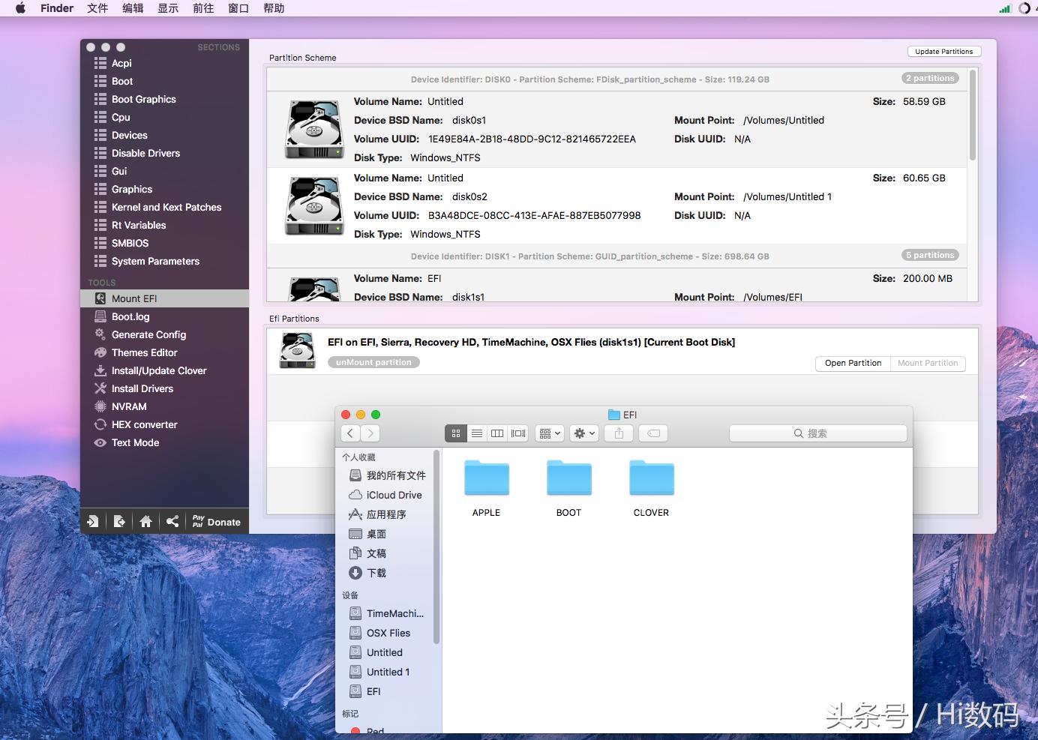Click the Open Partition button
1038x740 pixels.
click(x=853, y=363)
